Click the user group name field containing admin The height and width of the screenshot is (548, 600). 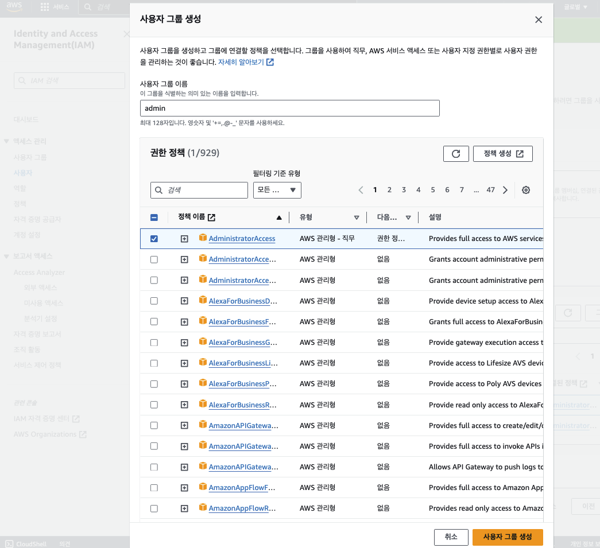[x=290, y=108]
